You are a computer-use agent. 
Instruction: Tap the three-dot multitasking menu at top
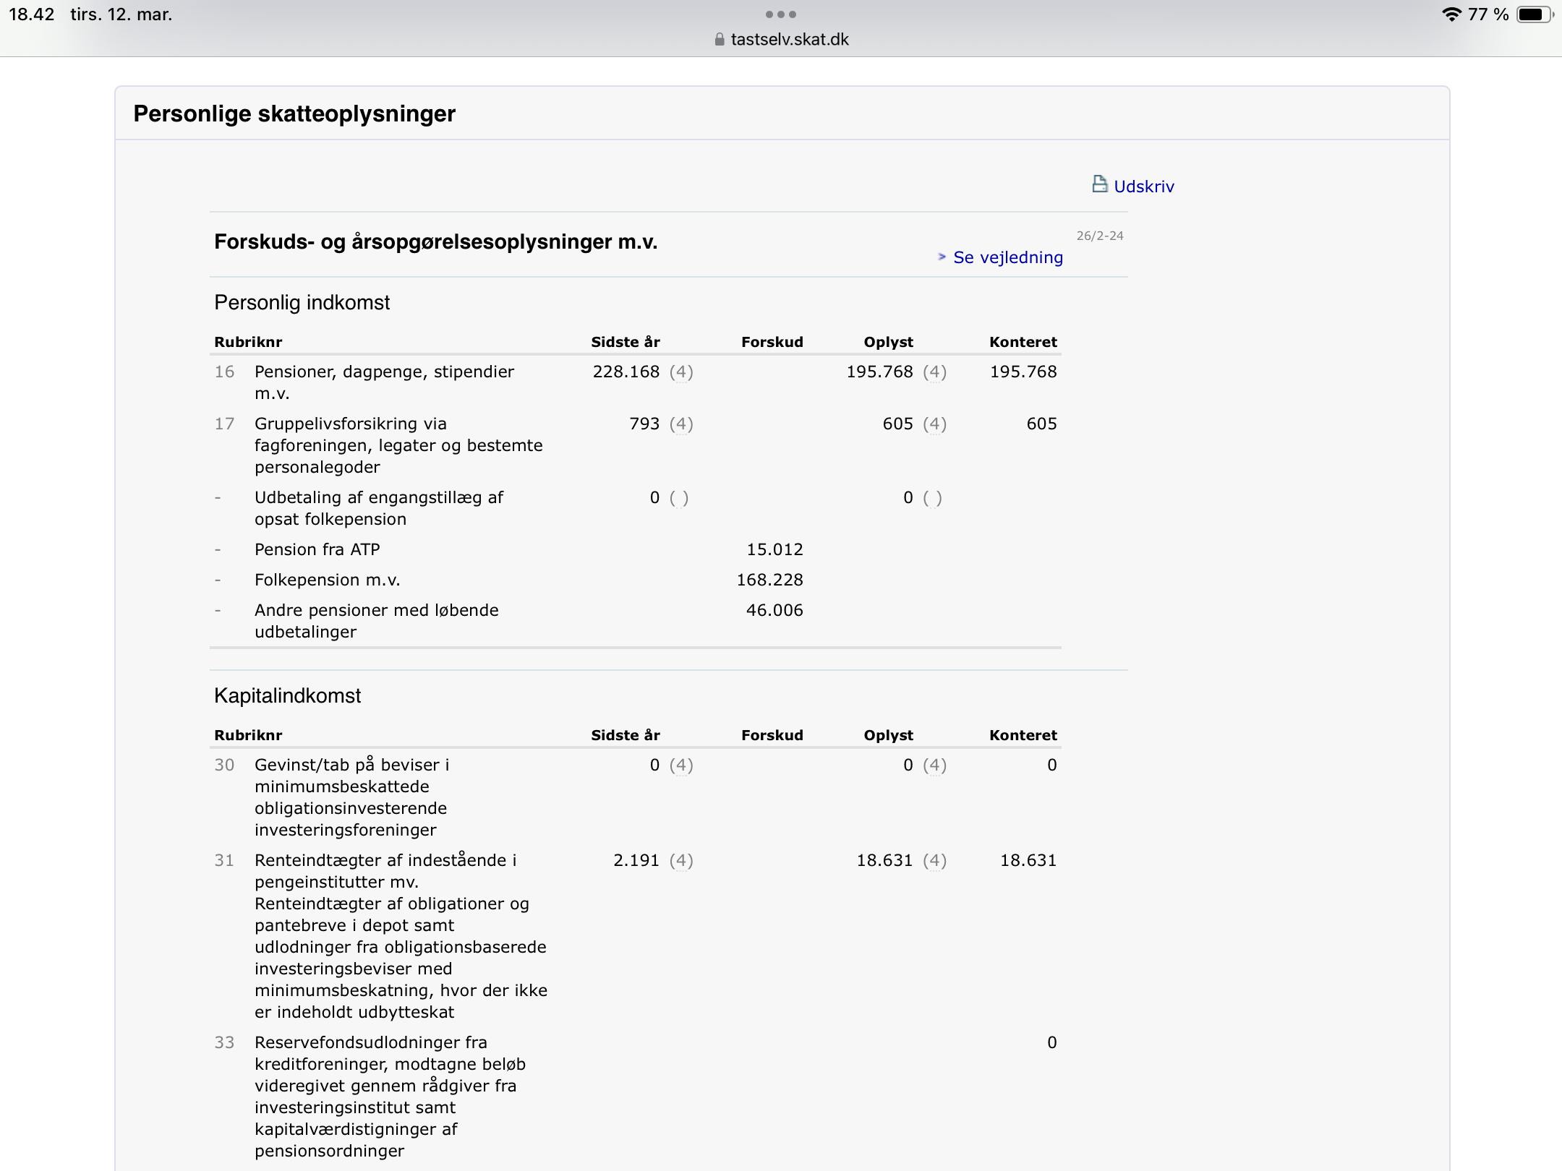click(x=781, y=14)
